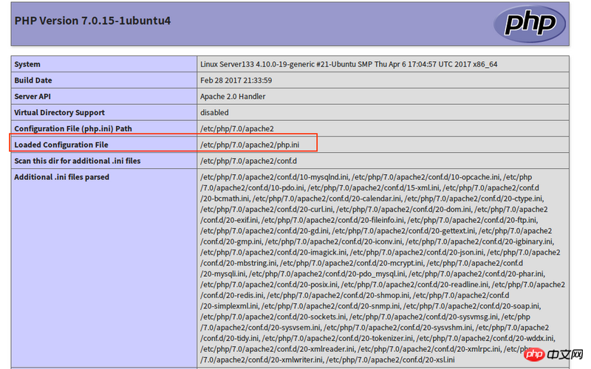Click 'Scan this dir for additional .ini files'
Screen dimensions: 591x369
78,161
